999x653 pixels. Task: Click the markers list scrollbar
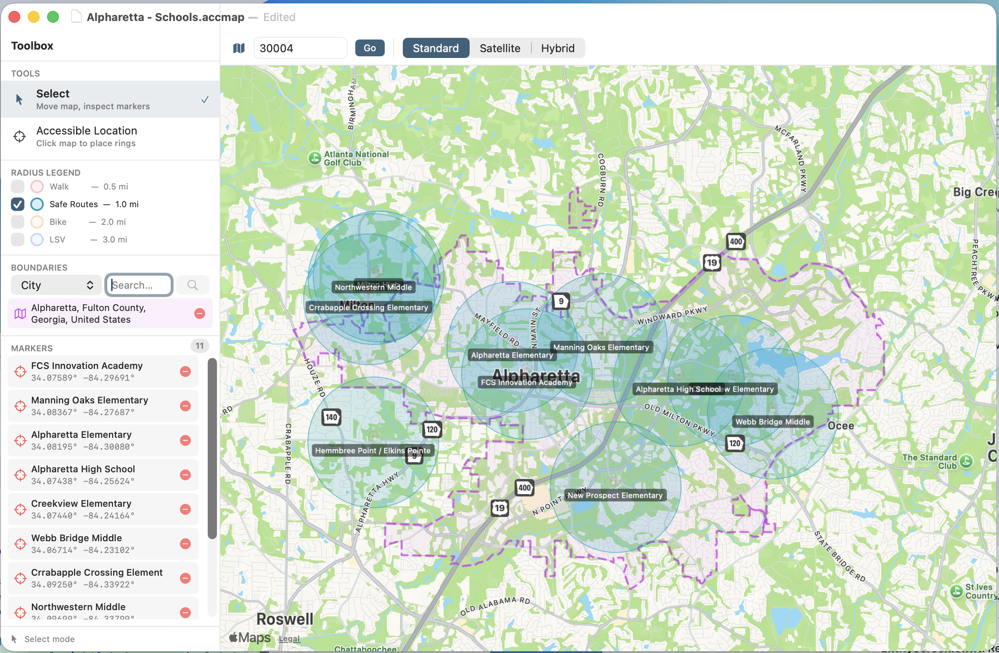(x=212, y=449)
